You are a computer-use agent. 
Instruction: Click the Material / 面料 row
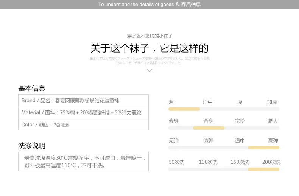point(83,112)
